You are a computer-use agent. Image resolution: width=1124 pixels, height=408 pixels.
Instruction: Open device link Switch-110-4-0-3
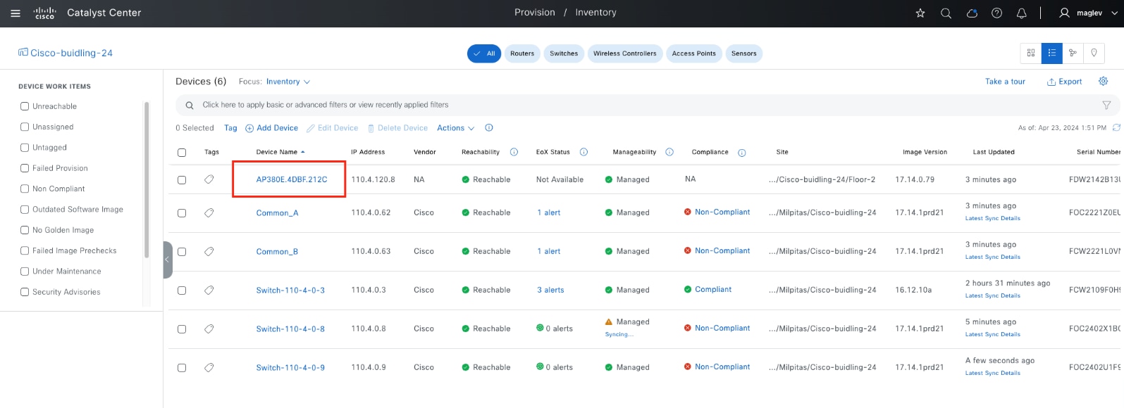click(290, 291)
